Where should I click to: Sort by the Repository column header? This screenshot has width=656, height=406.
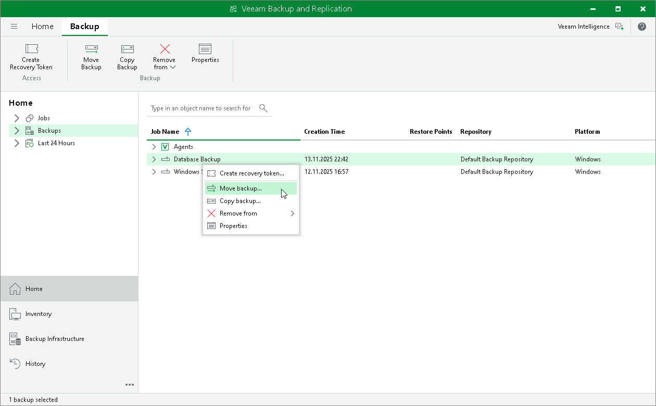pos(476,132)
